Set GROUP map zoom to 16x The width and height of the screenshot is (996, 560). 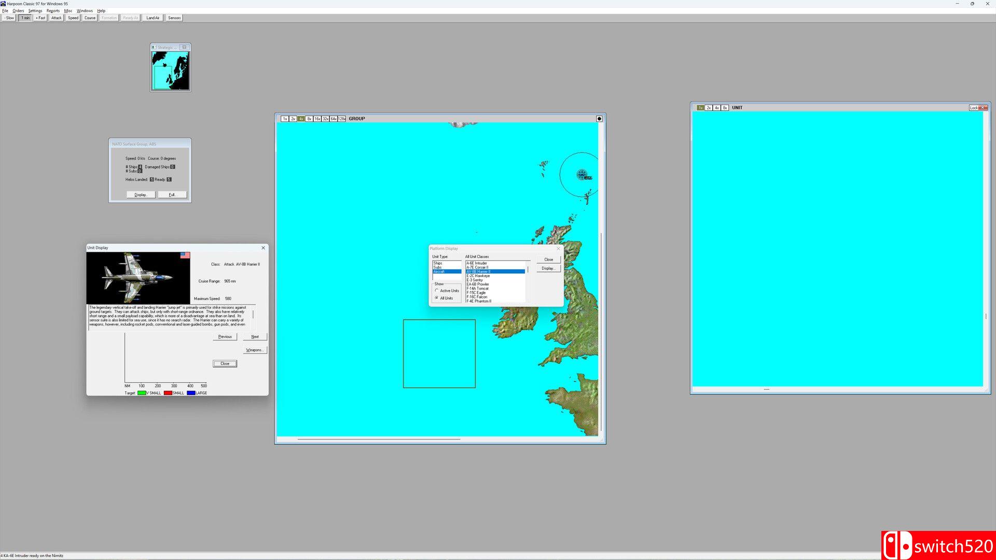(x=317, y=119)
